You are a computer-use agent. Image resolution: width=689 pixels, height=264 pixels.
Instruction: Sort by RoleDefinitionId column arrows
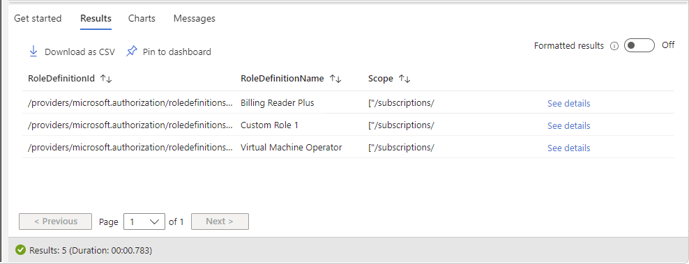106,79
